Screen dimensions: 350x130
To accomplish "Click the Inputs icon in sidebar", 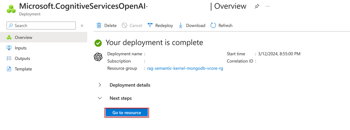I will 9,48.
